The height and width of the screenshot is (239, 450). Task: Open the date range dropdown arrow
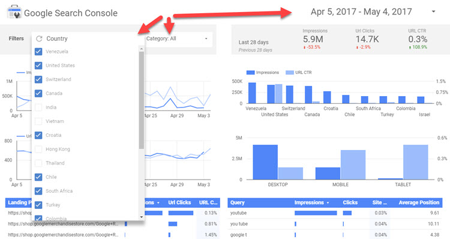434,12
